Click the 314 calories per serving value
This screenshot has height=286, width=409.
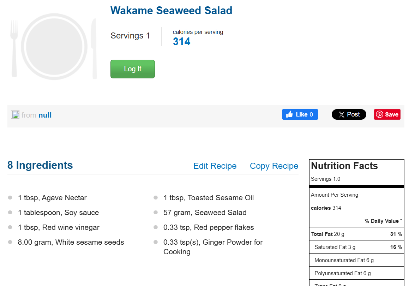[x=181, y=42]
